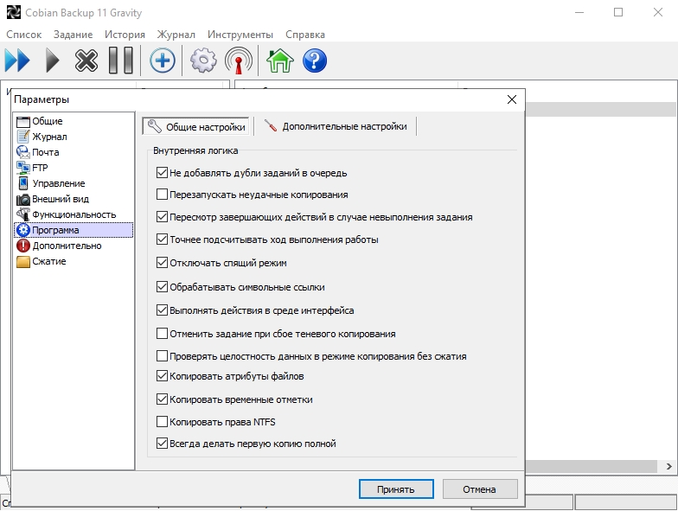Abort backup with the X icon

(86, 61)
